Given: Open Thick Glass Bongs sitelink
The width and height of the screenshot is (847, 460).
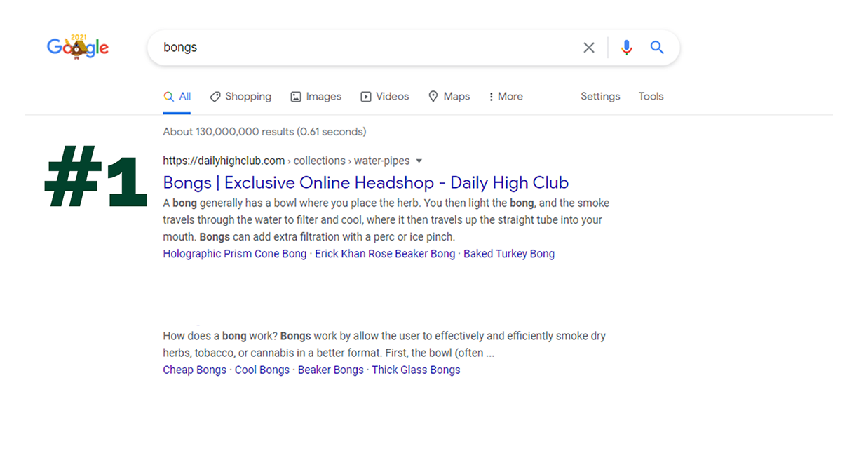Looking at the screenshot, I should [416, 370].
